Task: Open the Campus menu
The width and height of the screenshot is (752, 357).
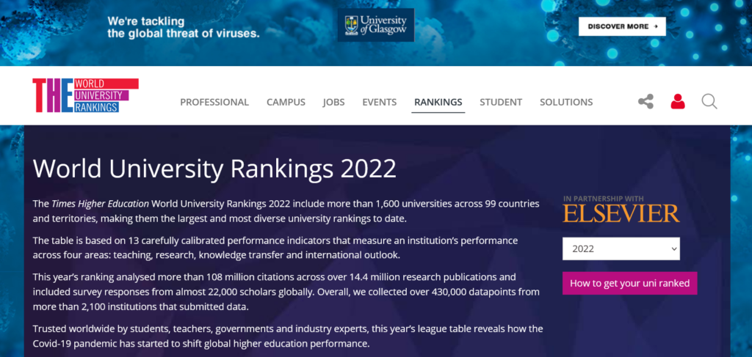Action: 286,102
